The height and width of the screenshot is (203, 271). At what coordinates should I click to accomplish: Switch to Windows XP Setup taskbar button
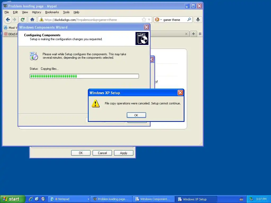(x=196, y=199)
